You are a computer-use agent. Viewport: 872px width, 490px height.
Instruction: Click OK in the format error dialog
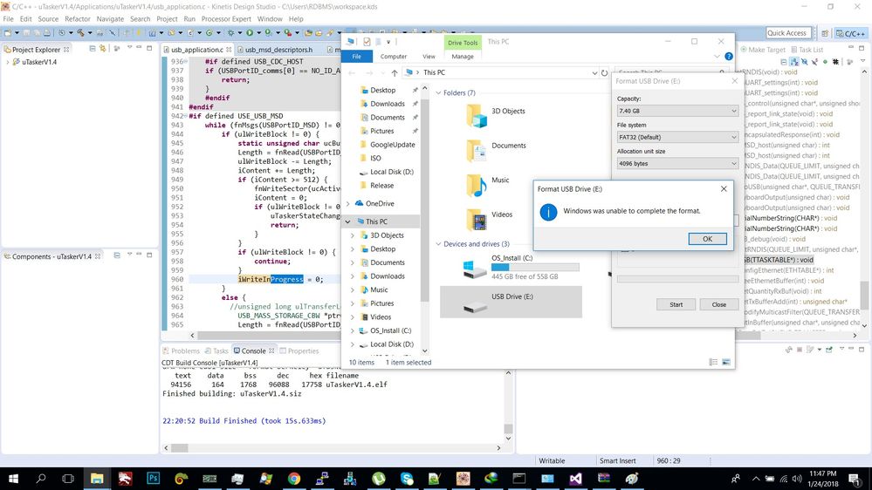[707, 239]
